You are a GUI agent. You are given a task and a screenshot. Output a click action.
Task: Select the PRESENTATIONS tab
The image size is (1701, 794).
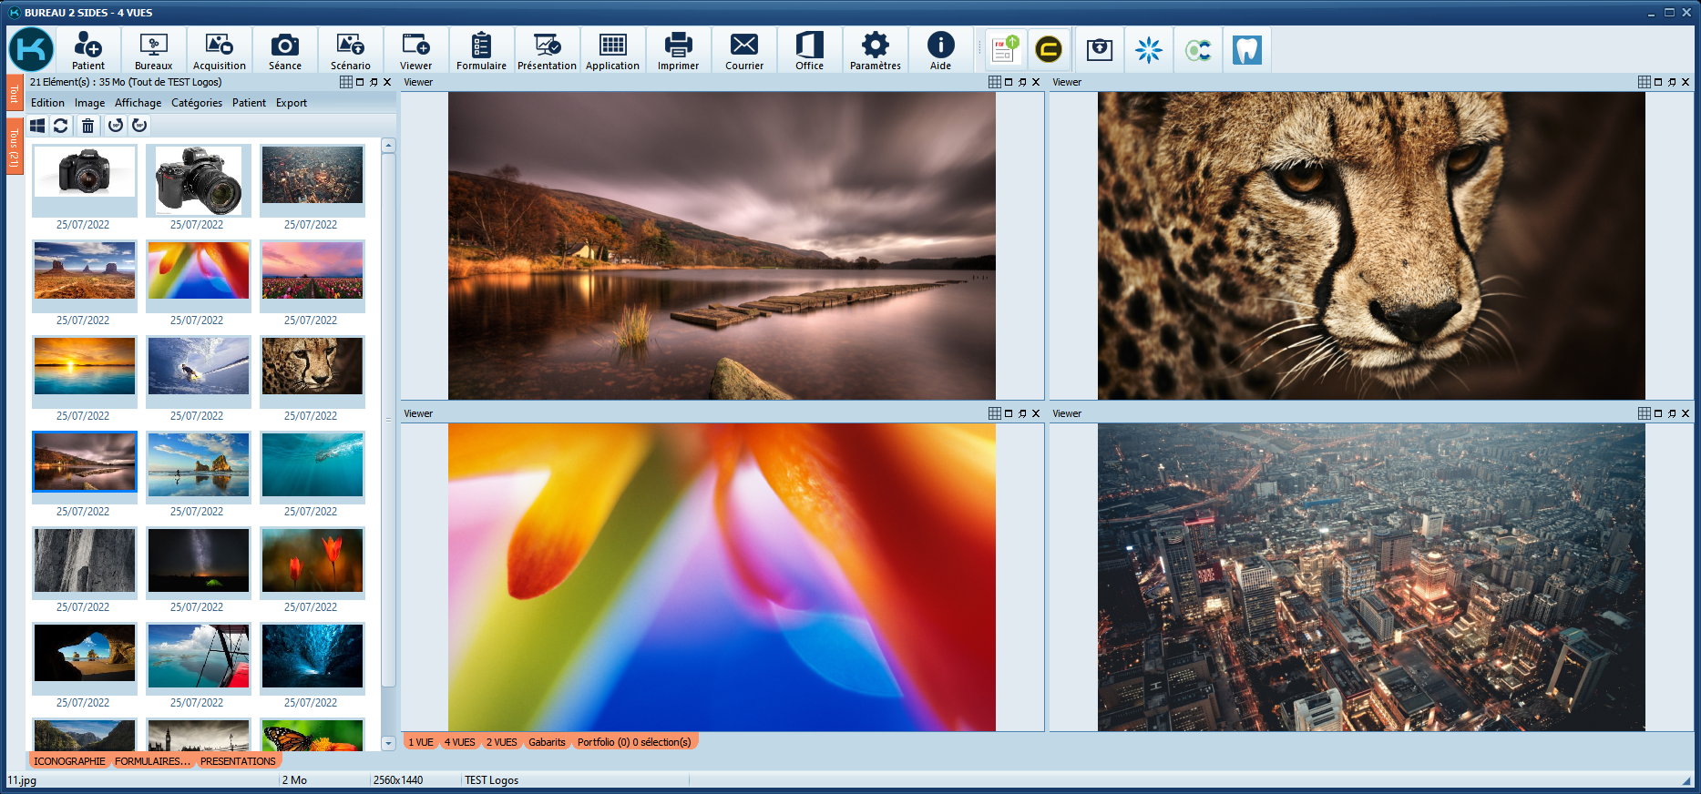238,761
